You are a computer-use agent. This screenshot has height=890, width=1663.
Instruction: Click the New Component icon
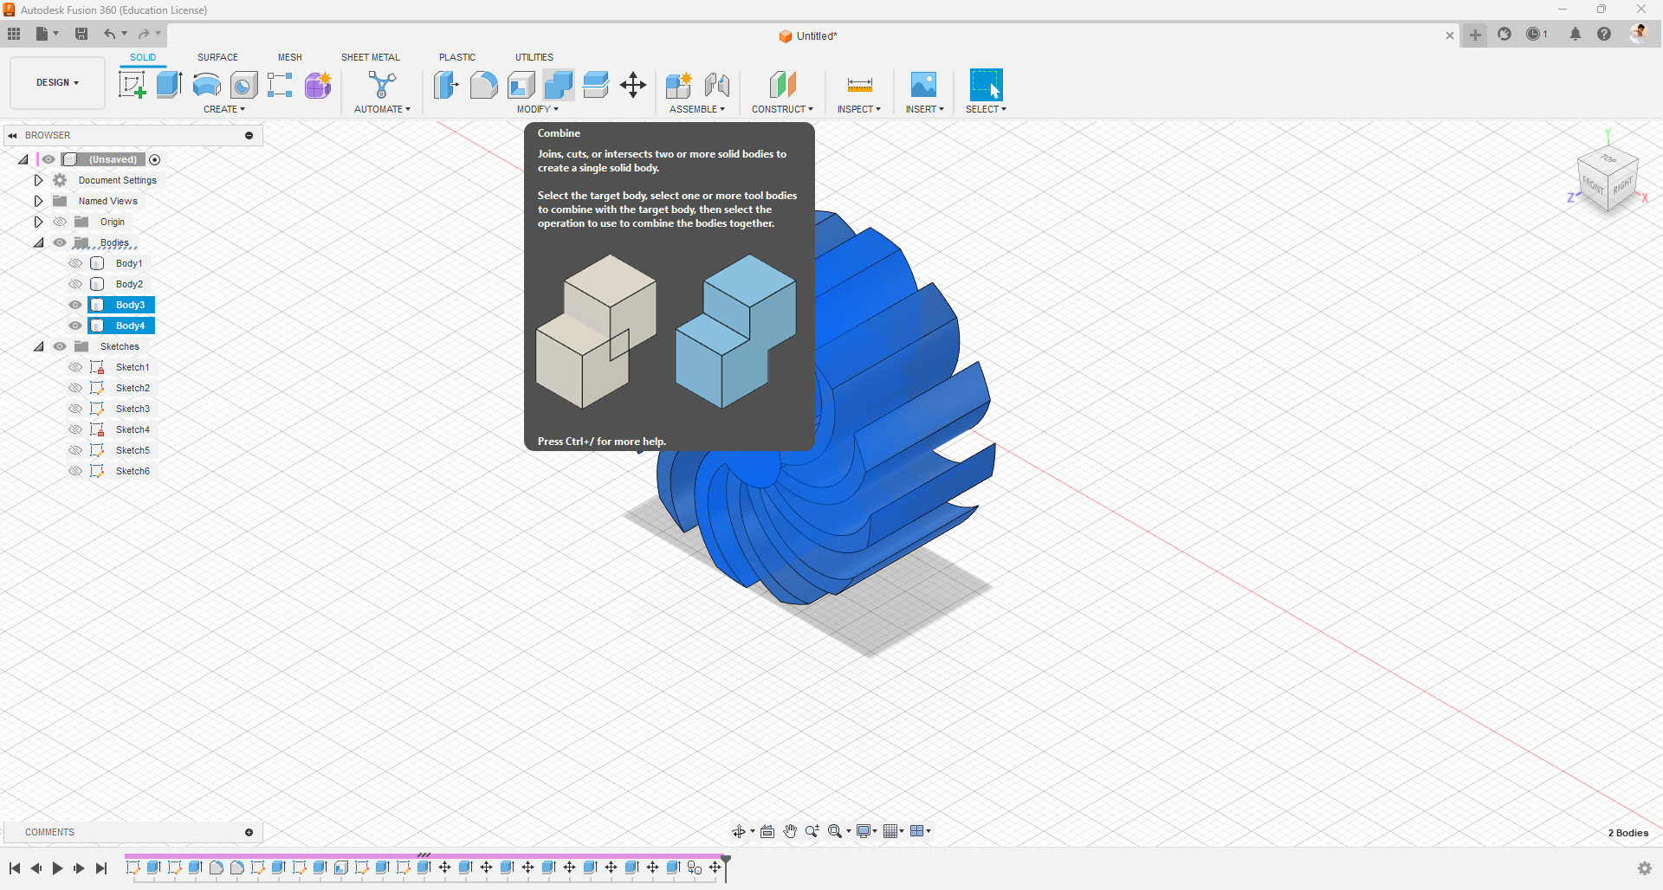click(679, 85)
